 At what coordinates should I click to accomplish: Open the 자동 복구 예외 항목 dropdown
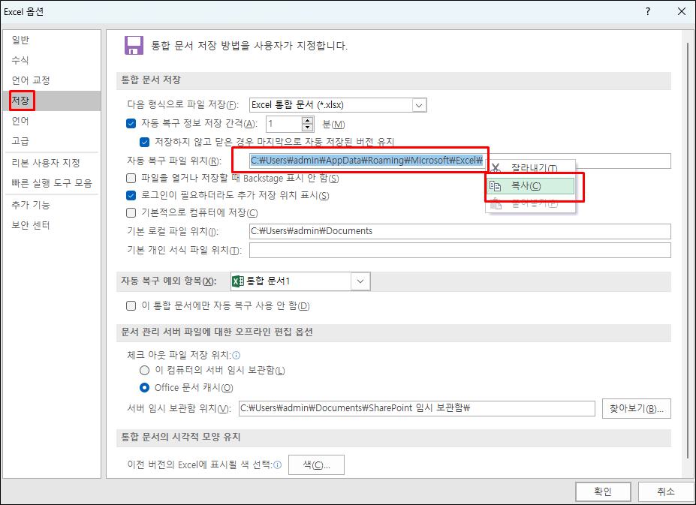pyautogui.click(x=359, y=281)
